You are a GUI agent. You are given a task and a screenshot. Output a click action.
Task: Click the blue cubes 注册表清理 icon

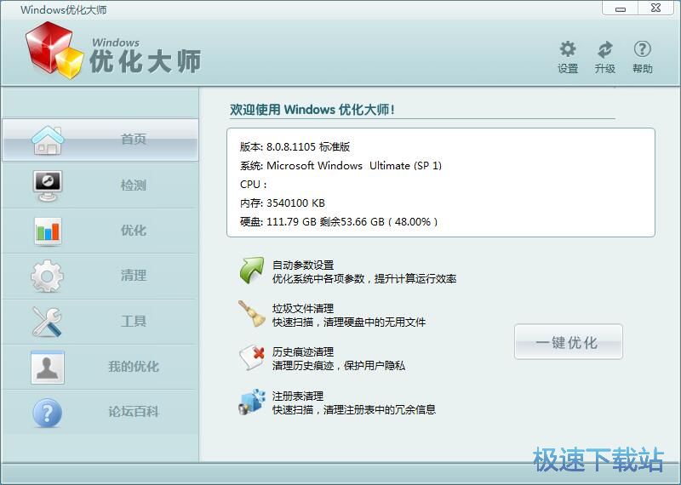pos(251,402)
